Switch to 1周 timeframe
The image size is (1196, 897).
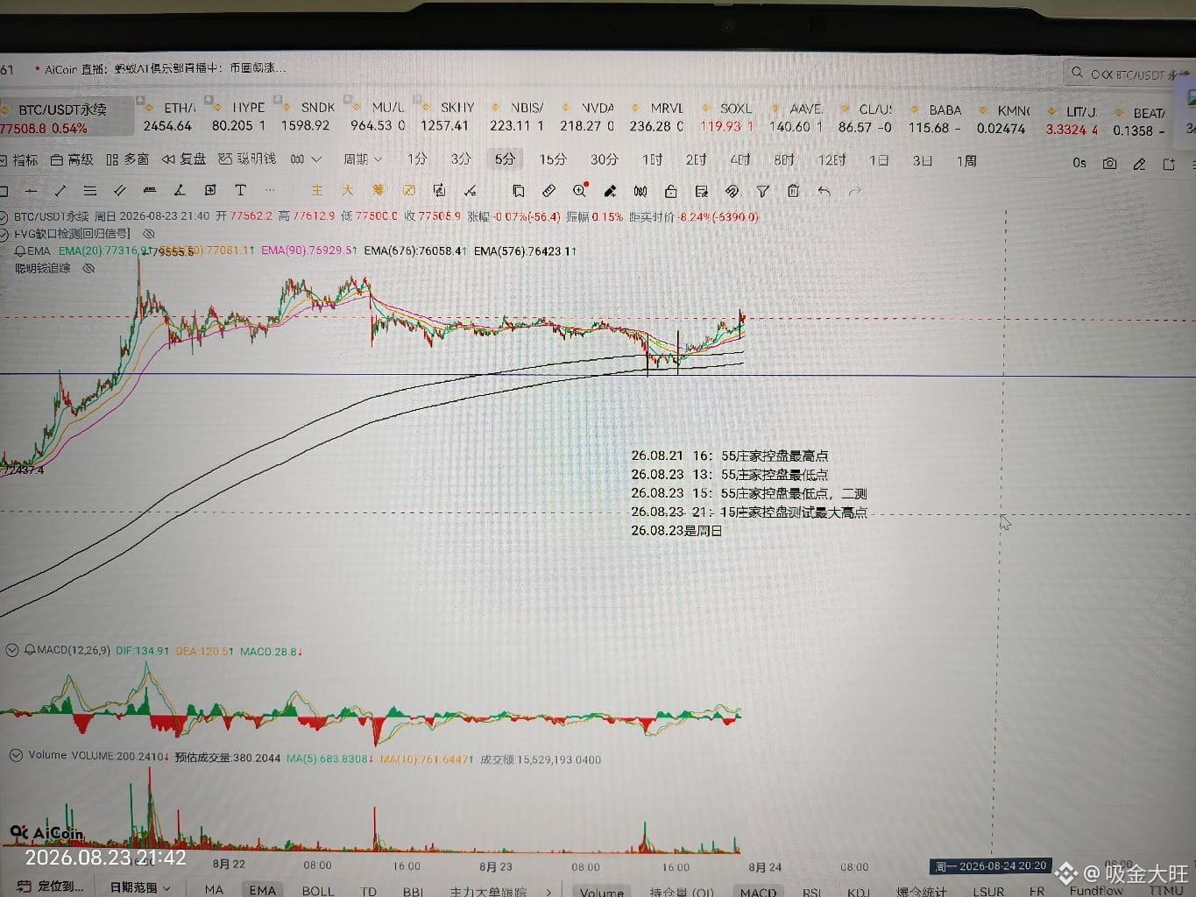click(x=966, y=160)
